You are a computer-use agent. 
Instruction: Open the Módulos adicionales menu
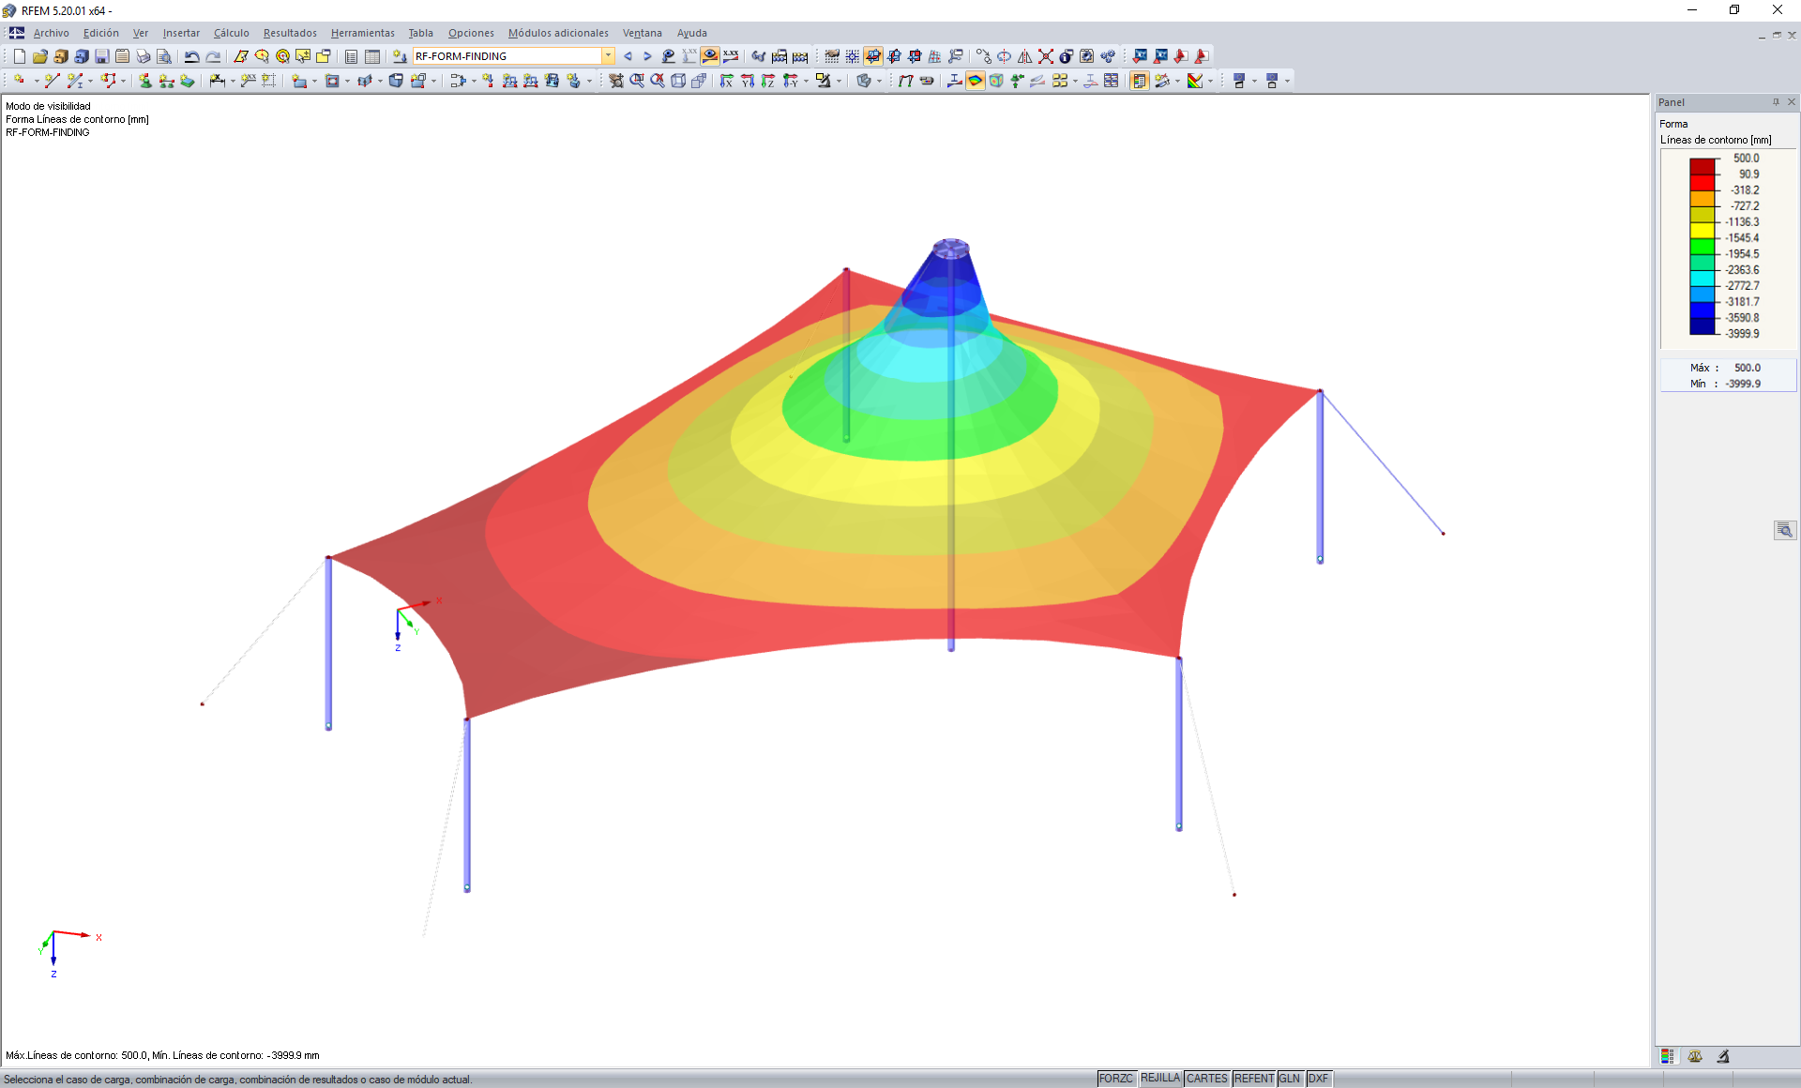point(557,33)
